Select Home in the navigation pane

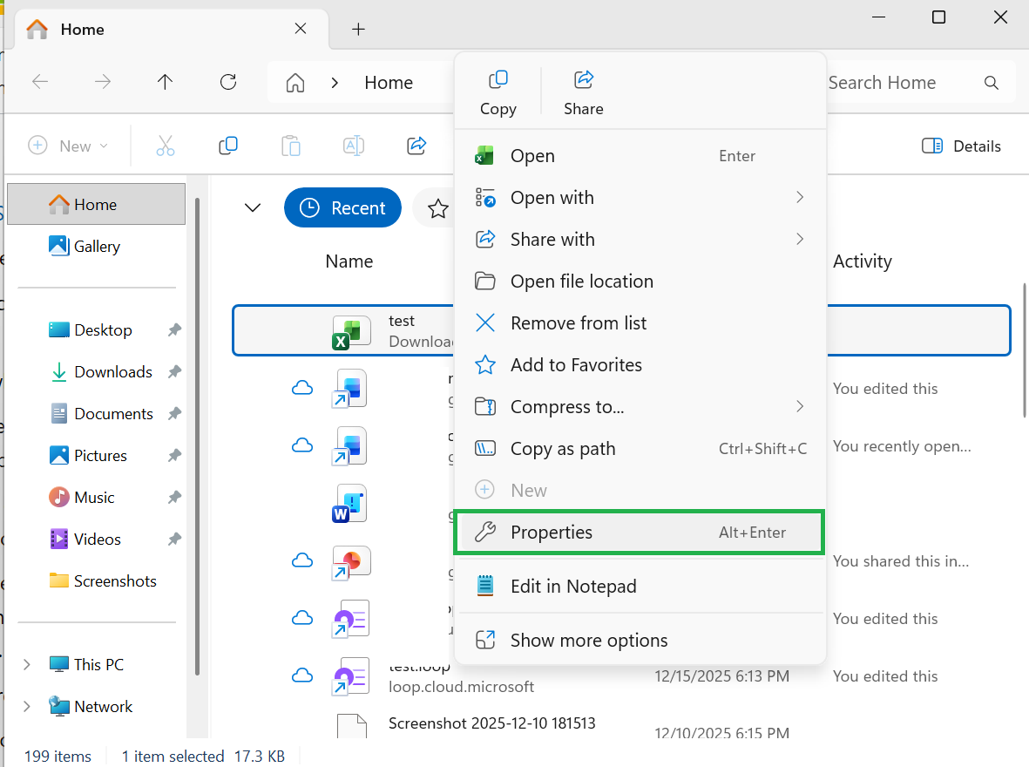[x=96, y=204]
